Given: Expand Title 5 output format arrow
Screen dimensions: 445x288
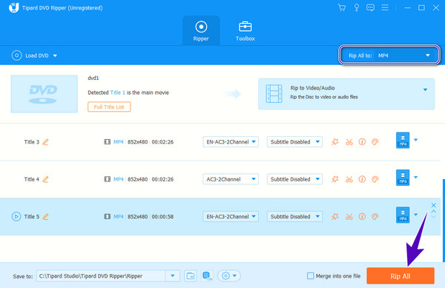Looking at the screenshot, I should pos(416,215).
